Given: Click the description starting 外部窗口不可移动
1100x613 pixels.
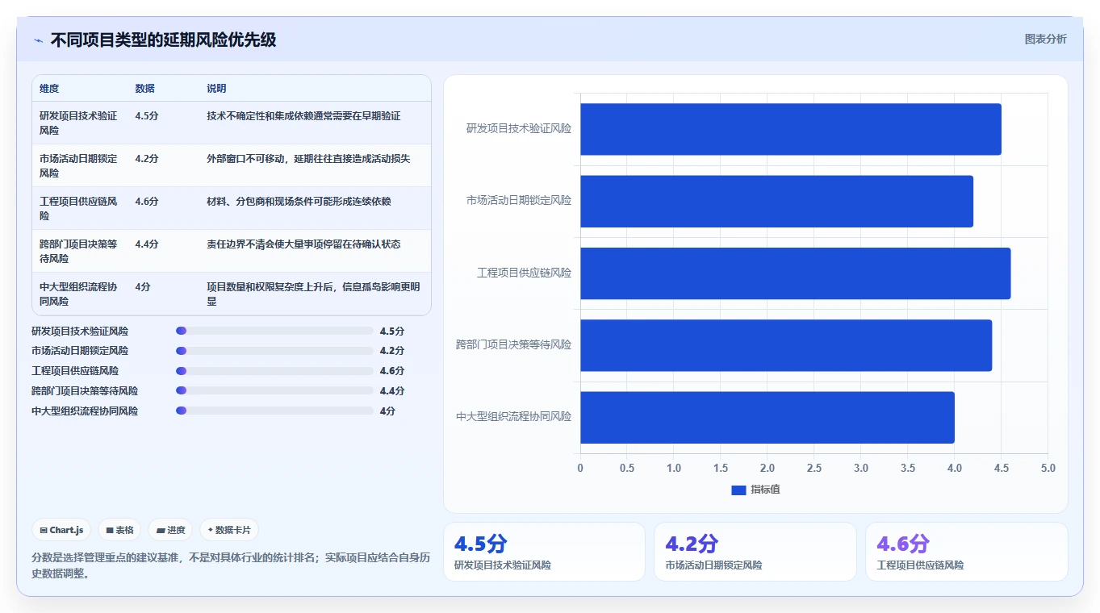Looking at the screenshot, I should point(308,159).
